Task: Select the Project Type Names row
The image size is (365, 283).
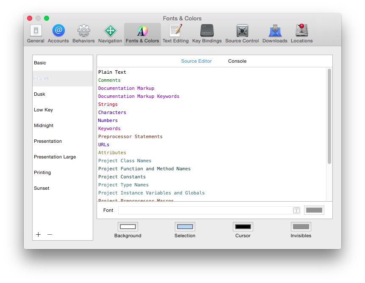Action: [211, 185]
